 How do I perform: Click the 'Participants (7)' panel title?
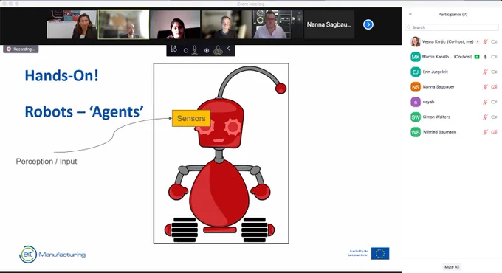453,15
